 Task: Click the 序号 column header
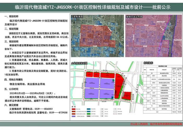point(145,70)
